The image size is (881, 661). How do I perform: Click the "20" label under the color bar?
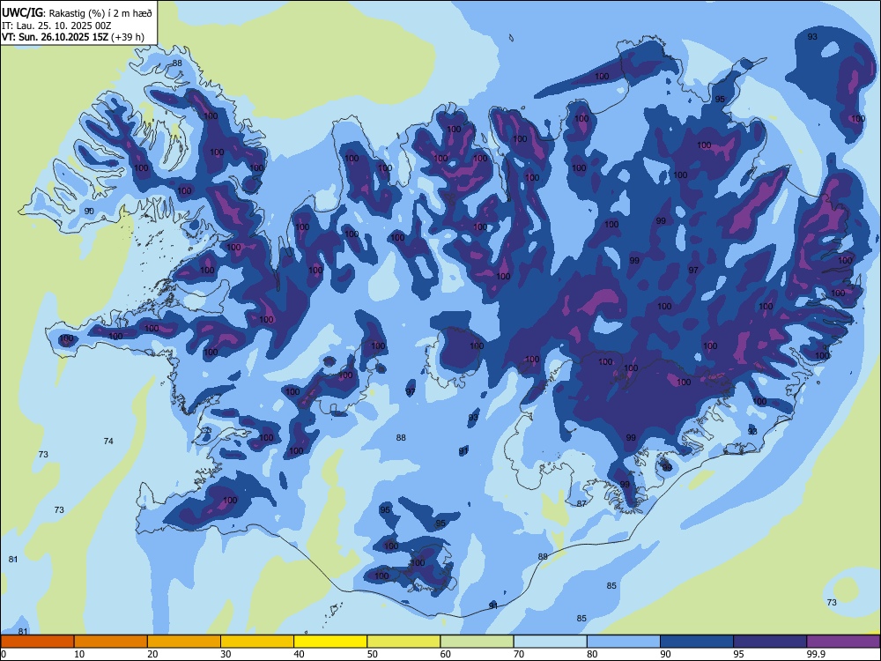pos(152,654)
